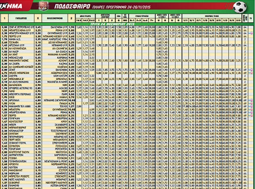Image resolution: width=255 pixels, height=189 pixels.
Task: Click the ΓΗΠΕΔΟΥΧΟΣ column header
Action: [x=21, y=18]
